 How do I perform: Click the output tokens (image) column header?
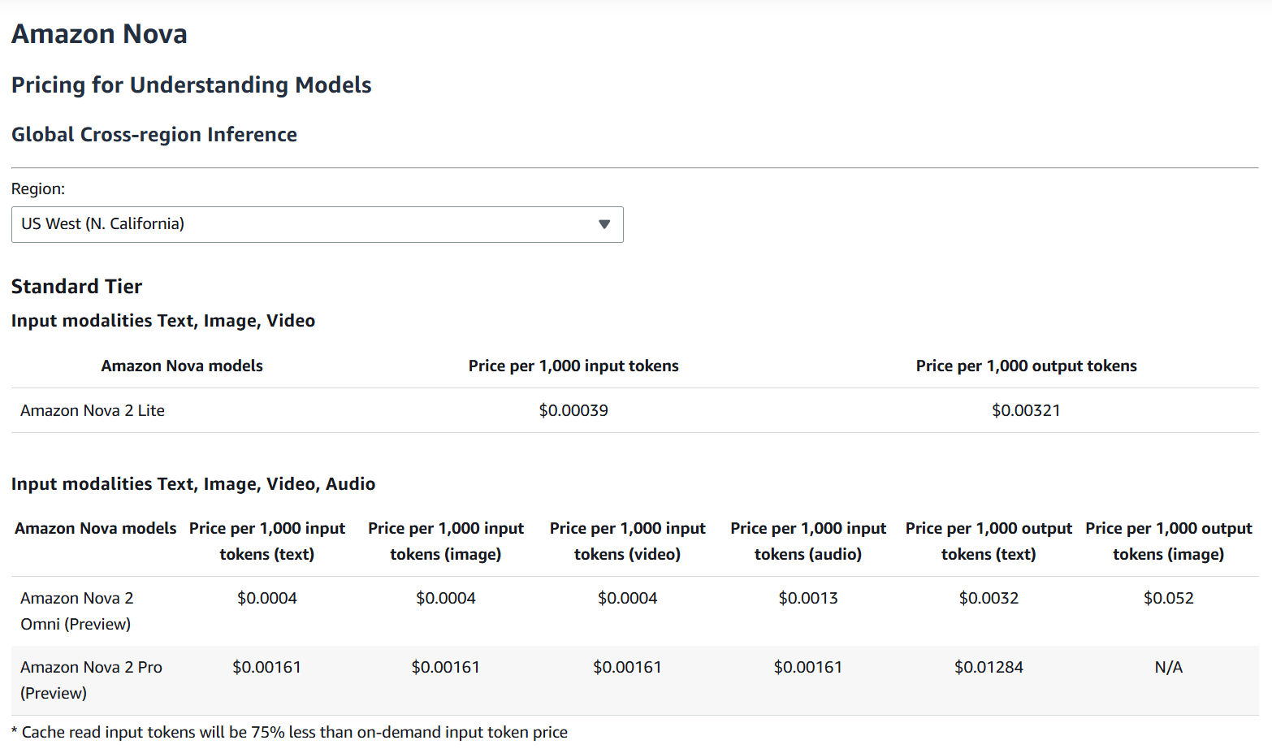coord(1168,541)
